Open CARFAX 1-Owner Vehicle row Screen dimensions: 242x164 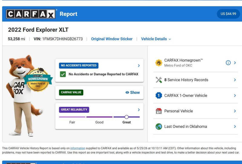pos(195,95)
